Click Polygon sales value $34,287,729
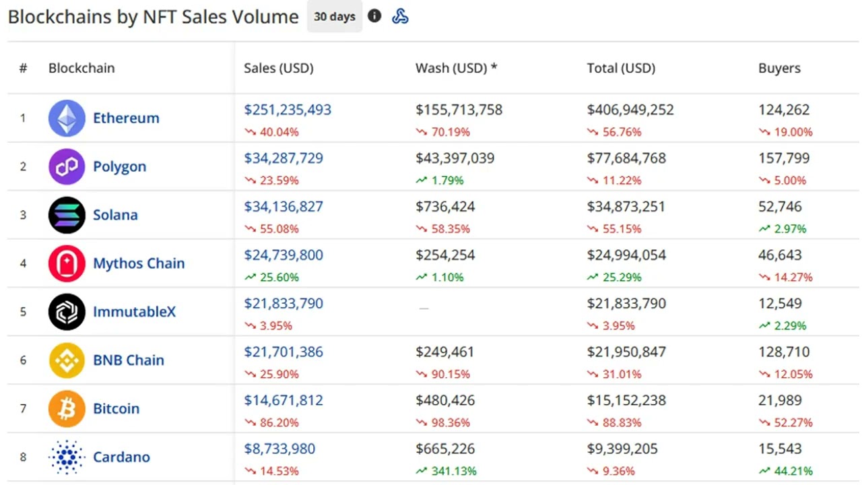 point(284,158)
